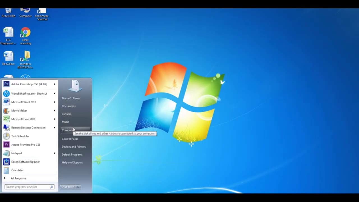The width and height of the screenshot is (359, 202).
Task: Open Adobe Photoshop CS6 icon in Start menu
Action: click(x=6, y=84)
